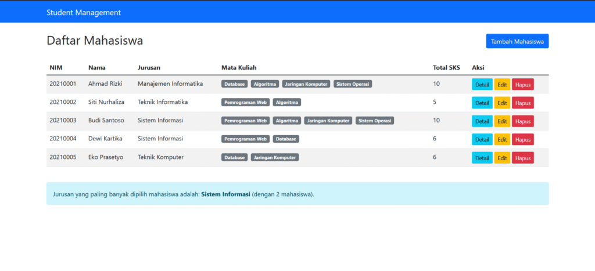
Task: Remove Budi Santoso using Hapus
Action: point(522,121)
